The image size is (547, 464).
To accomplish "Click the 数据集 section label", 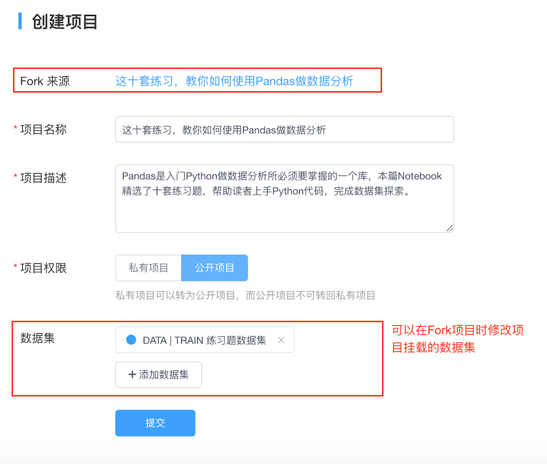I will click(37, 338).
